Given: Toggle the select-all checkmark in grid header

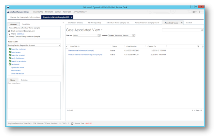Looking at the screenshot, I should click(67, 46).
